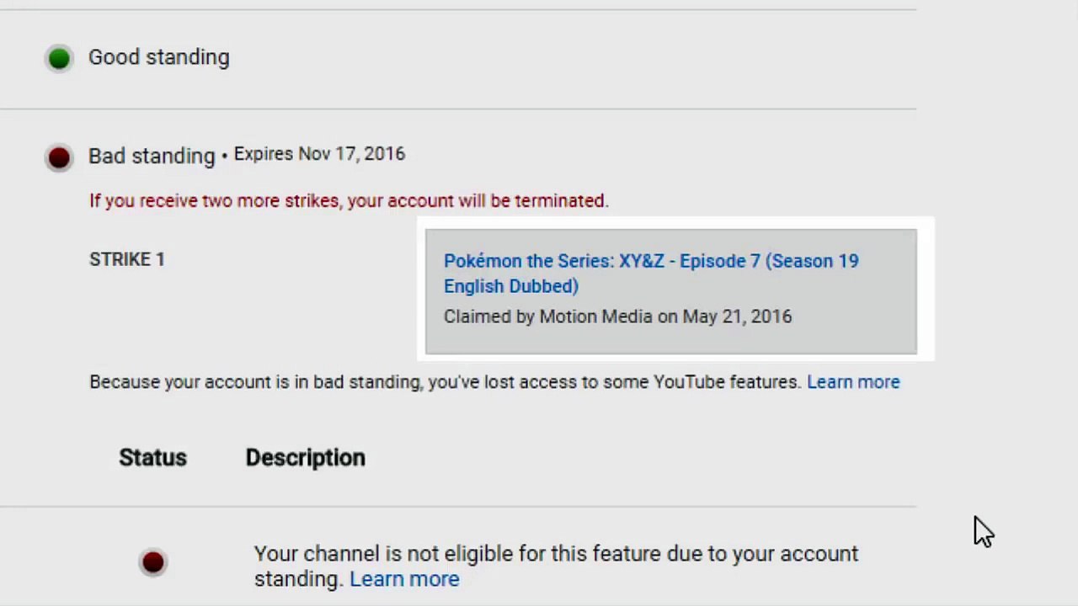Open Learn more next to account standing
Screen dimensions: 1078x606
[x=404, y=579]
